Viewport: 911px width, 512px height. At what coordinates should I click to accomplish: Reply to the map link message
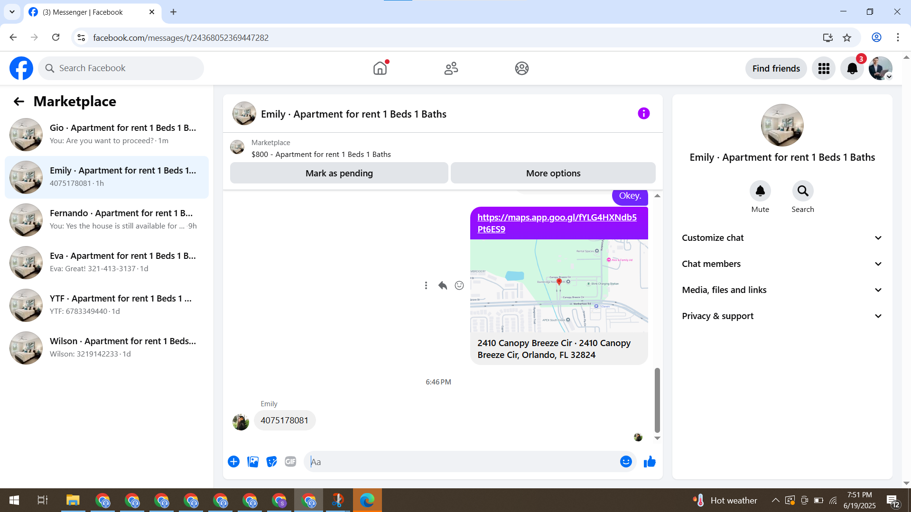pyautogui.click(x=443, y=285)
